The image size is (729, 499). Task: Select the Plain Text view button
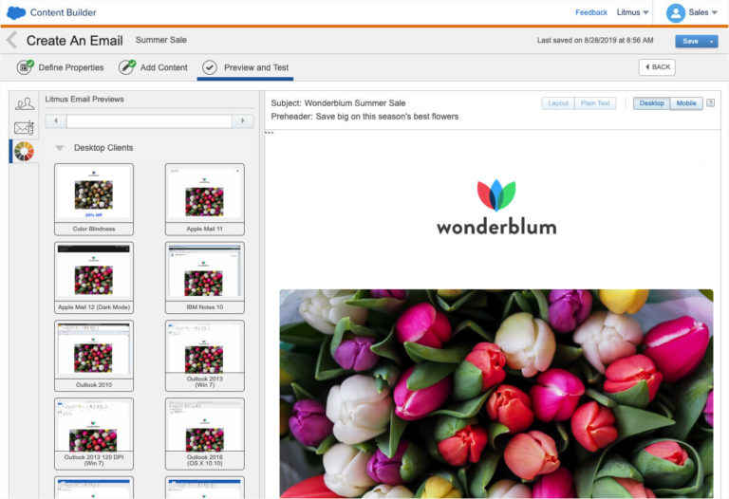[595, 103]
